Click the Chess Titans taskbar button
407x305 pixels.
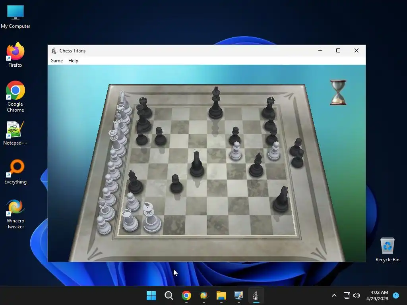click(256, 295)
